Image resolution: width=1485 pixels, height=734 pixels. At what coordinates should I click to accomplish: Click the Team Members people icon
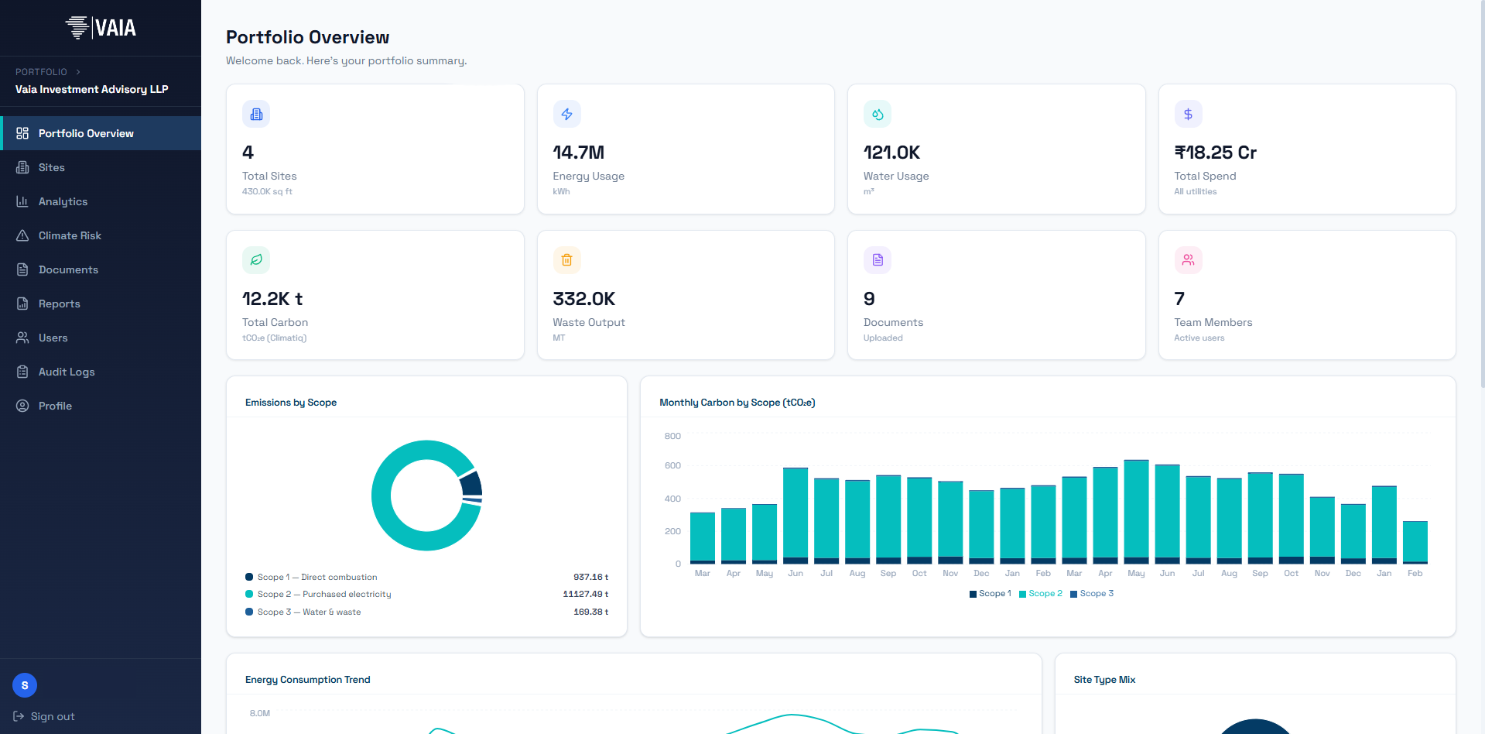click(1188, 260)
